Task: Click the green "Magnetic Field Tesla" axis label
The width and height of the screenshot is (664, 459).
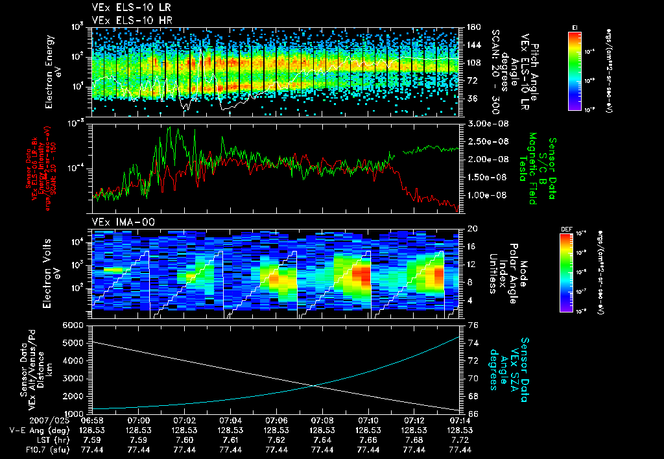Action: pyautogui.click(x=528, y=169)
